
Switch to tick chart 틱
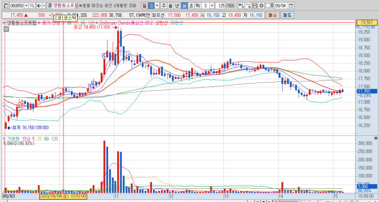coord(198,5)
